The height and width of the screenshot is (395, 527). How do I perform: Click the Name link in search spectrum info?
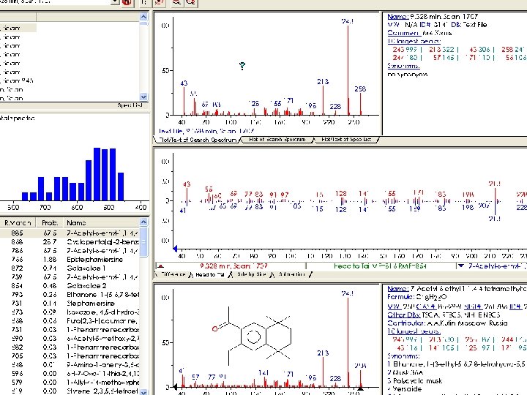click(x=398, y=16)
